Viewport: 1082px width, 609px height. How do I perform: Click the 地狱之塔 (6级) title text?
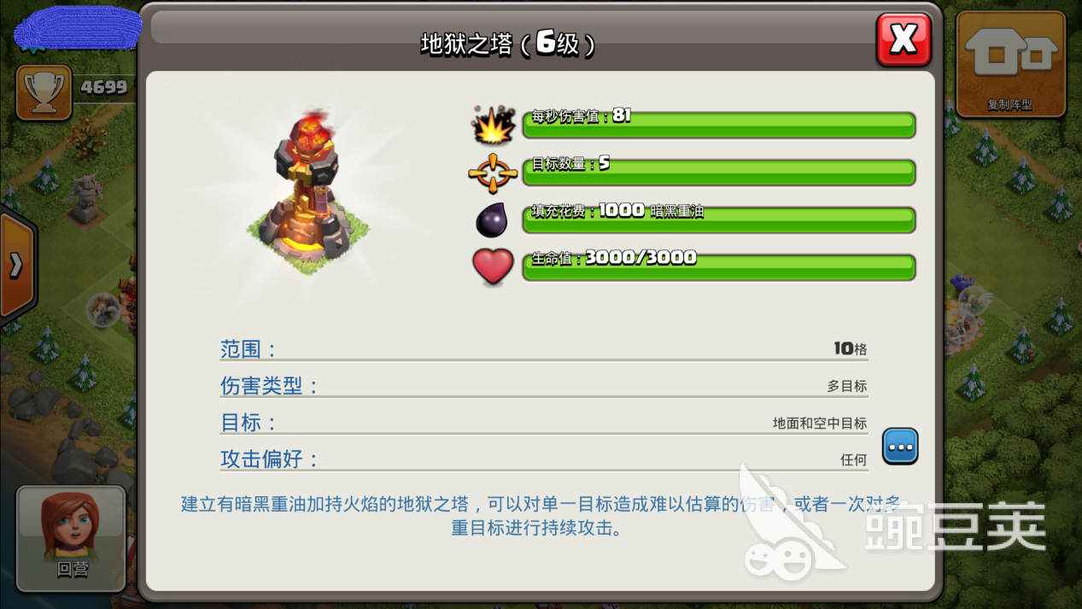pyautogui.click(x=508, y=44)
